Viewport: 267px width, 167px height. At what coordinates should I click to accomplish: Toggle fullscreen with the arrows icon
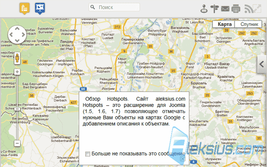coord(257,9)
